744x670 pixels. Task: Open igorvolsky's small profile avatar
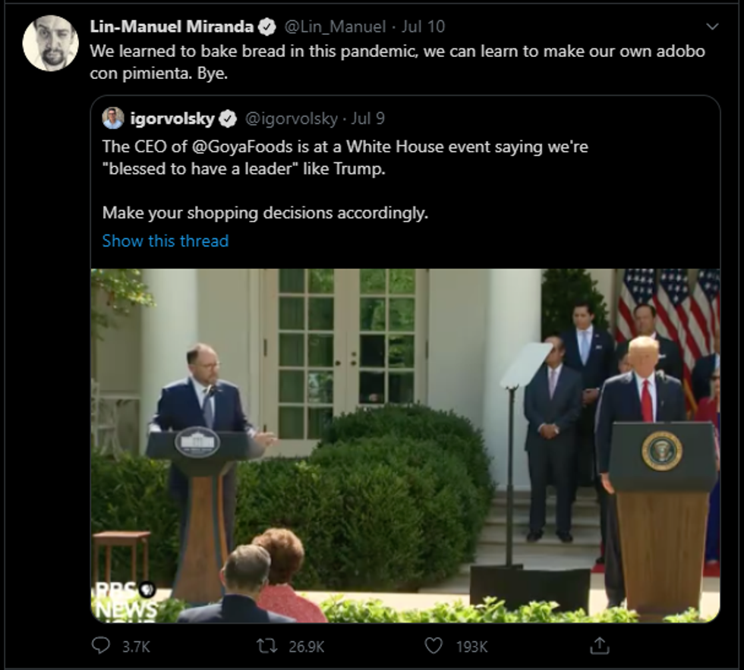(x=113, y=118)
